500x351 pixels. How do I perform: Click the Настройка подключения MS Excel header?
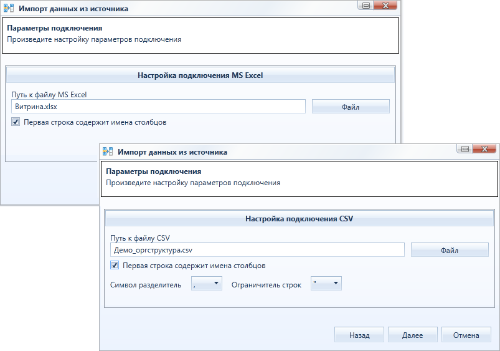(x=200, y=75)
